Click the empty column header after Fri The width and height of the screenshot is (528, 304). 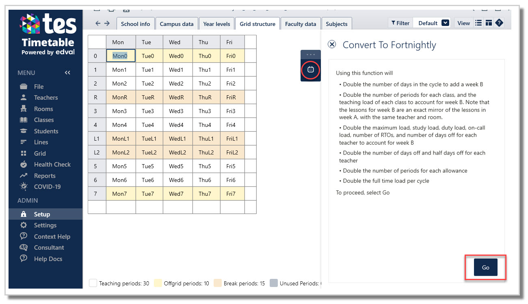250,42
